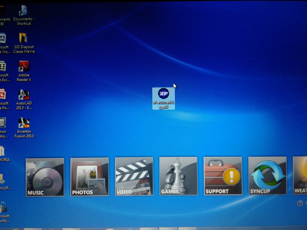Open the Photos tile
Viewport: 307px width, 230px height.
[90, 177]
